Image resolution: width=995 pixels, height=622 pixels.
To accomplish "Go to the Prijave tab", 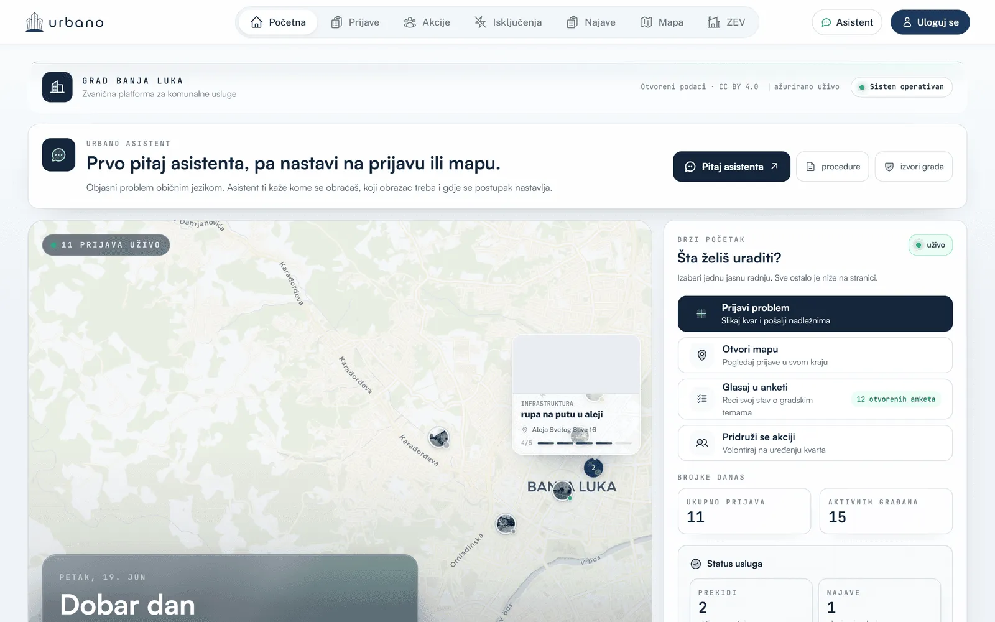I will pyautogui.click(x=355, y=22).
